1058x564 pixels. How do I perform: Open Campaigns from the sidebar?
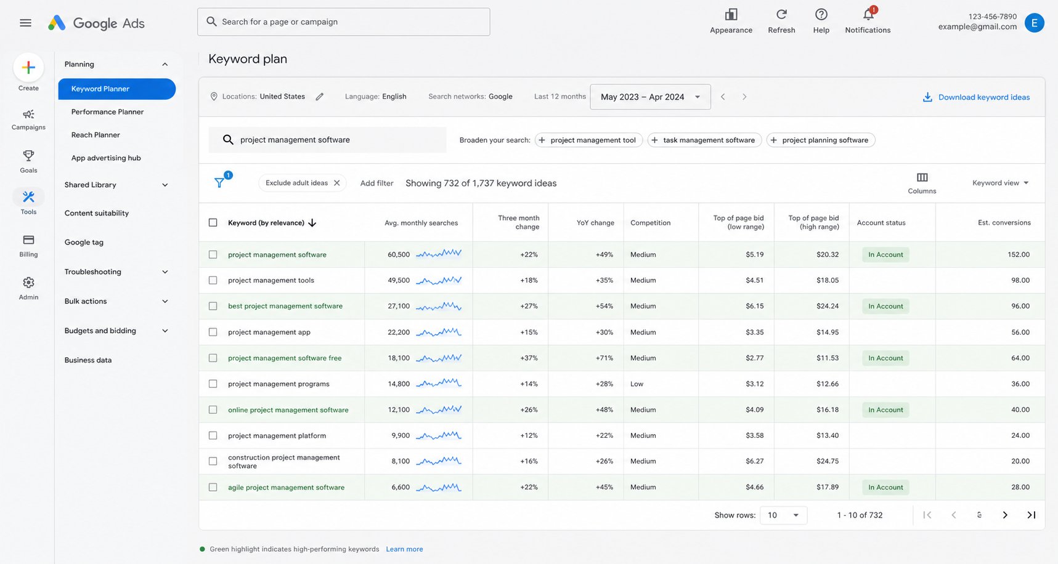tap(28, 119)
